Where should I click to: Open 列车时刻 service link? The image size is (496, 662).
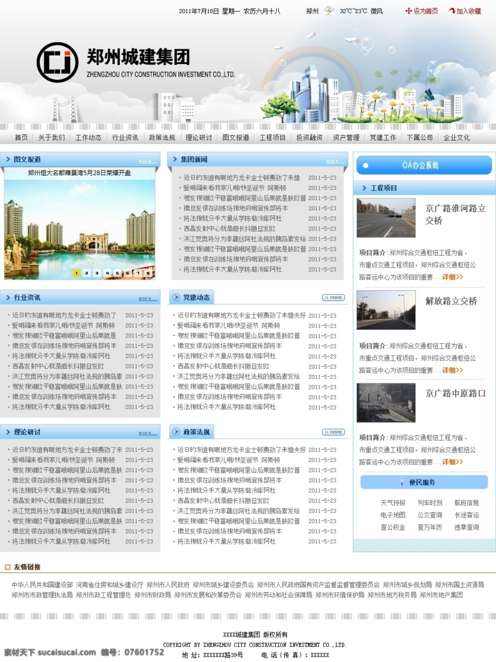pyautogui.click(x=430, y=503)
